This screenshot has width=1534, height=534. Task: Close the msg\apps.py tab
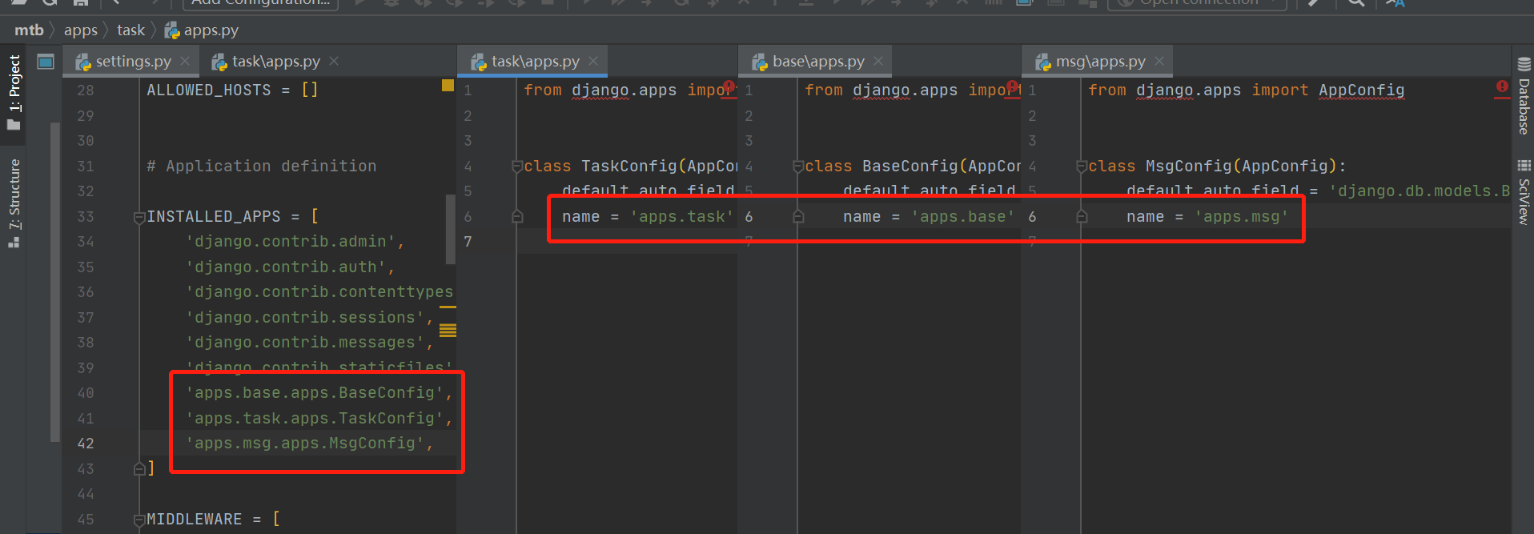[x=1159, y=61]
